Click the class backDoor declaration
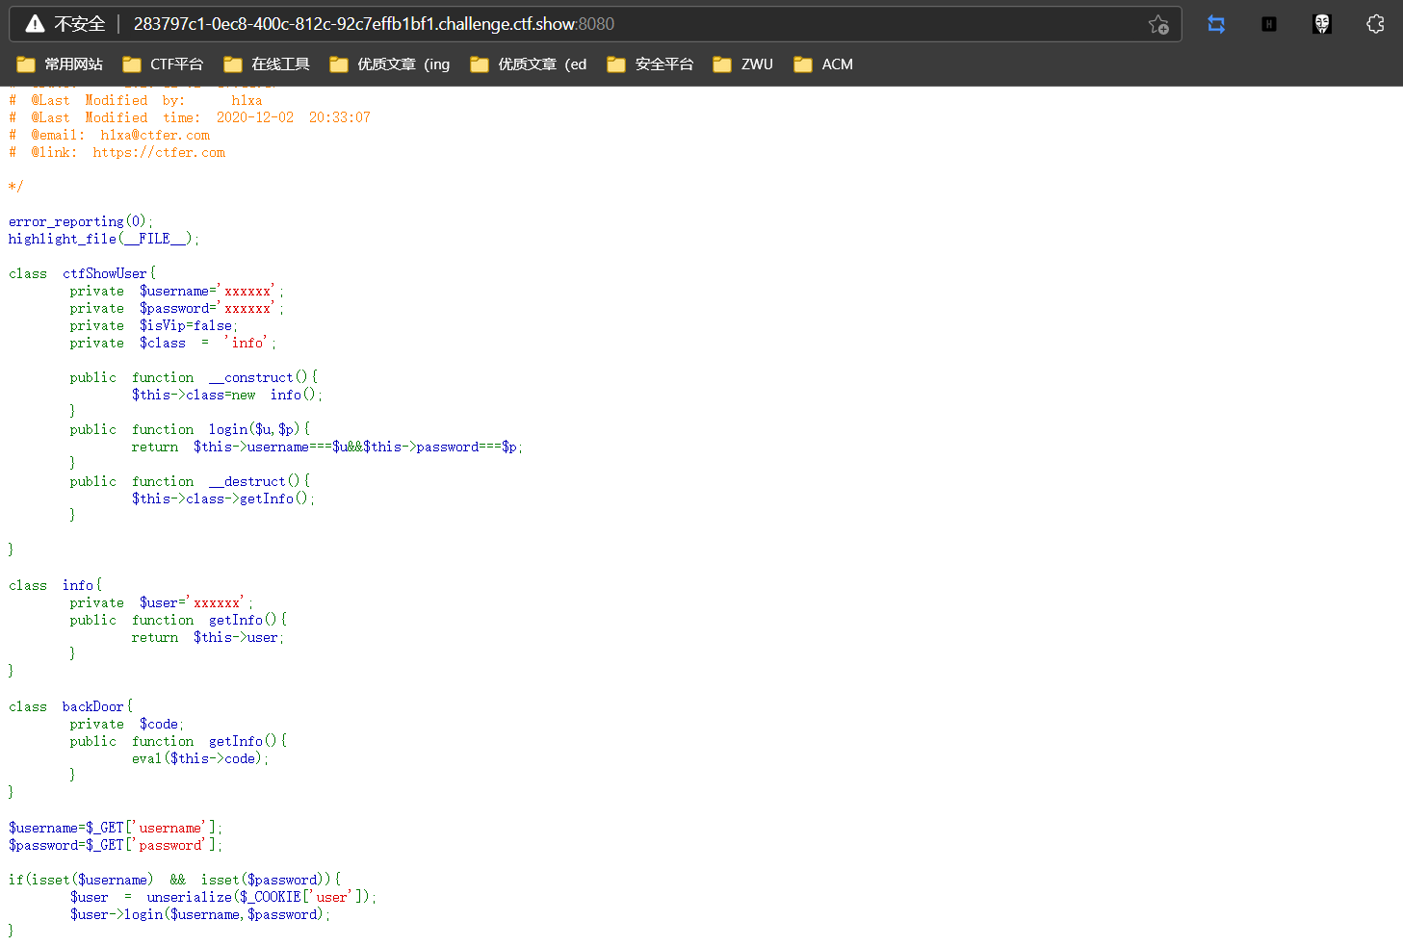 (70, 707)
